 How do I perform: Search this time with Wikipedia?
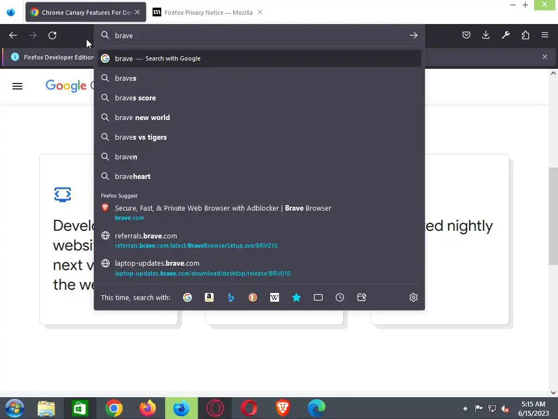click(x=275, y=297)
